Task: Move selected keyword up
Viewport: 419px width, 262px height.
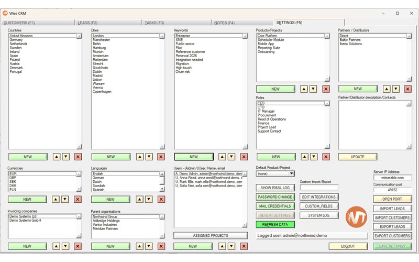Action: coord(222,157)
